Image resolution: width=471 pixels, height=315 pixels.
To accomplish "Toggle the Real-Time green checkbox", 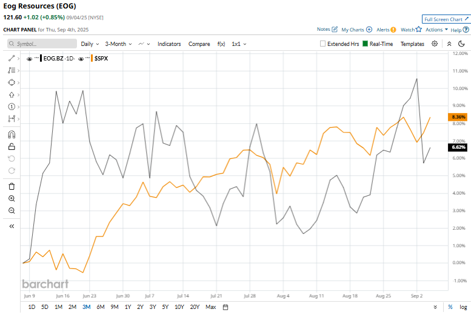I will pyautogui.click(x=366, y=44).
